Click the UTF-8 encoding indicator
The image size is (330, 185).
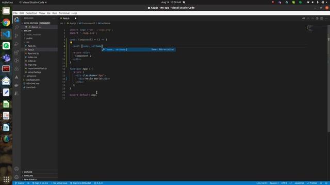[x=284, y=183]
